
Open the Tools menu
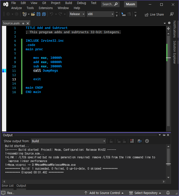30,8
